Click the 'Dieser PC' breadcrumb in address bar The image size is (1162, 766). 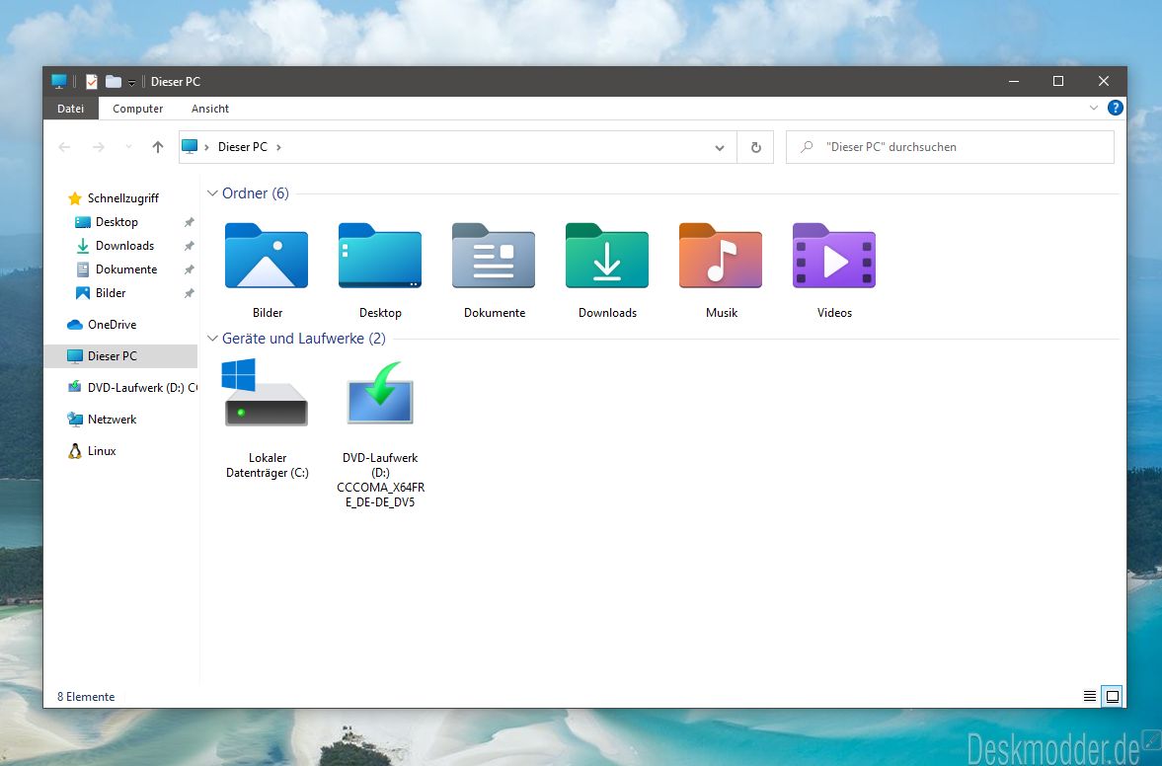coord(242,147)
